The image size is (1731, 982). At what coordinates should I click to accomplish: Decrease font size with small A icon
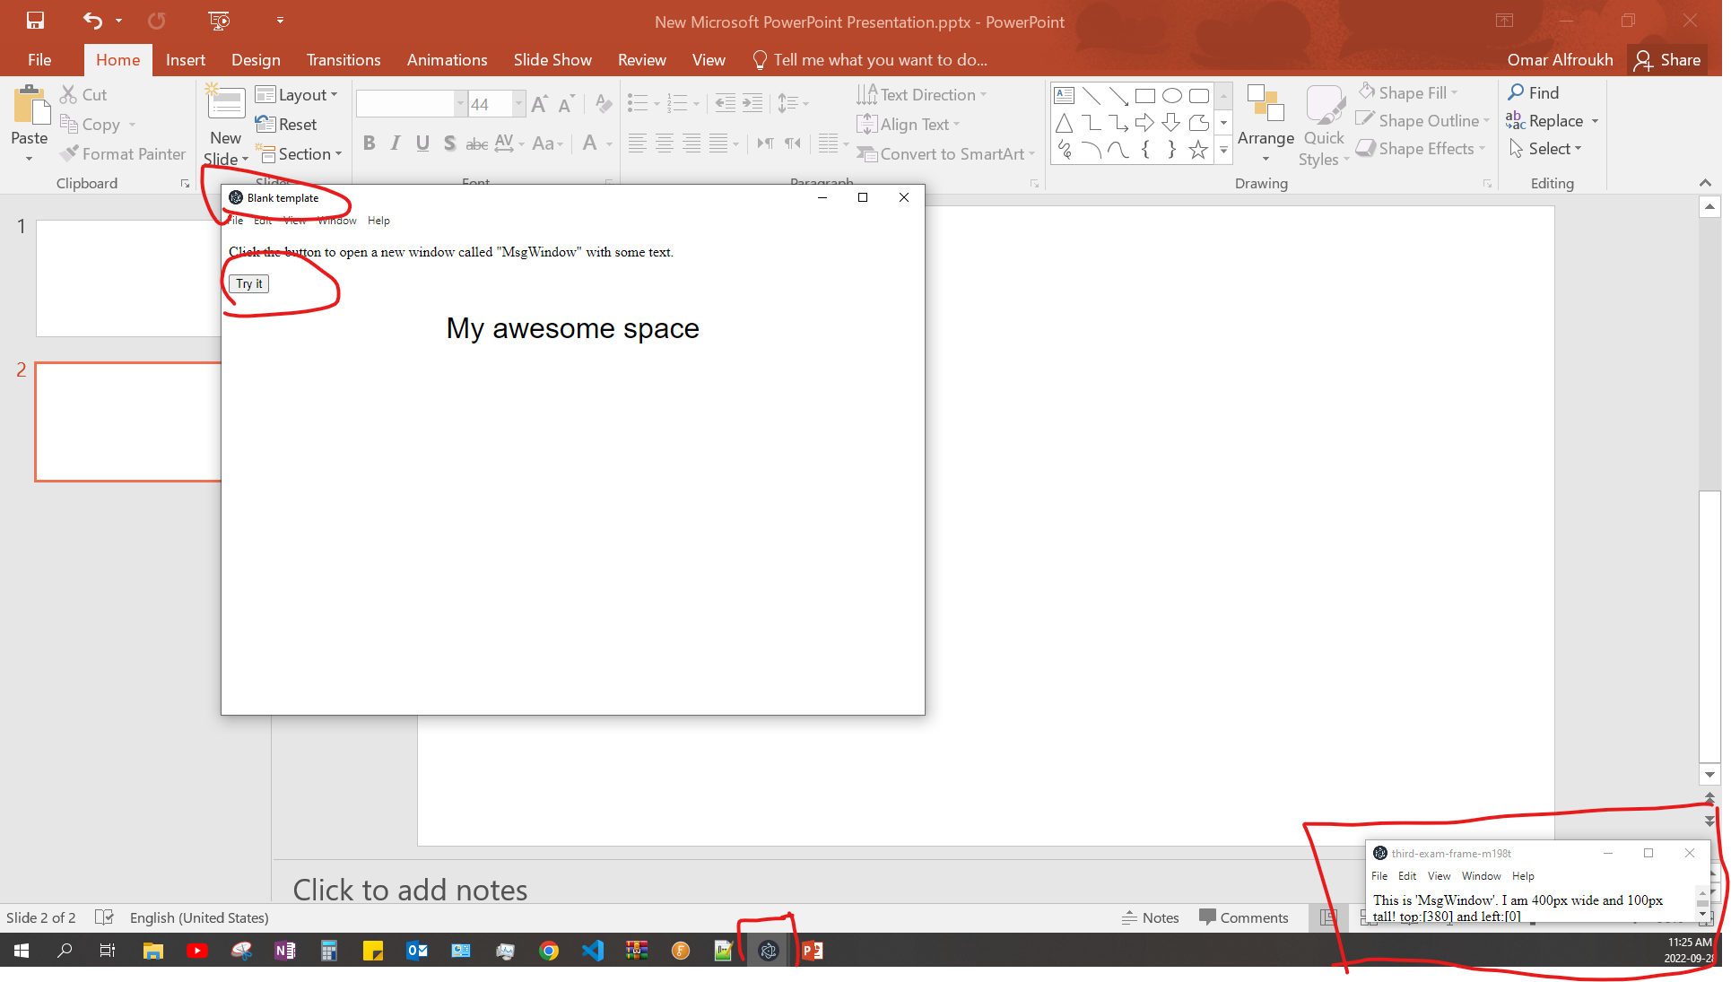566,104
